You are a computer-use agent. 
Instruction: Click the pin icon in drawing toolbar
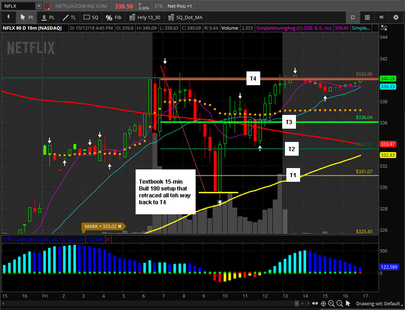coord(8,17)
